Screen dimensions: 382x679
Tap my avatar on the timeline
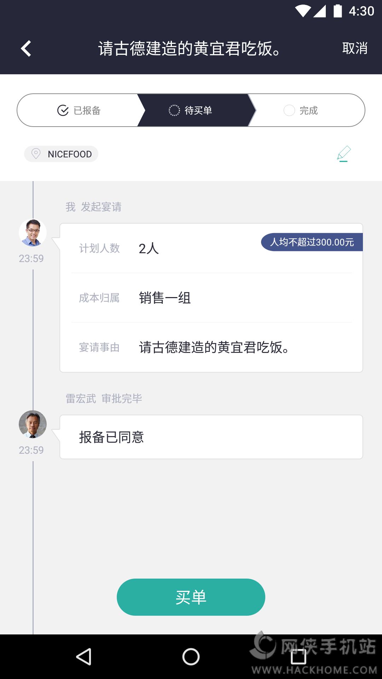33,233
